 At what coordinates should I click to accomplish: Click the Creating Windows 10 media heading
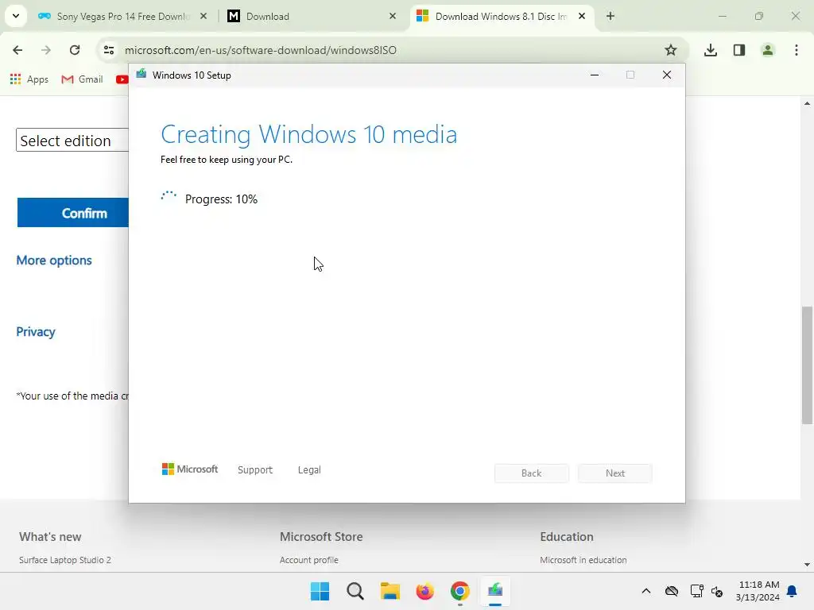pos(309,134)
